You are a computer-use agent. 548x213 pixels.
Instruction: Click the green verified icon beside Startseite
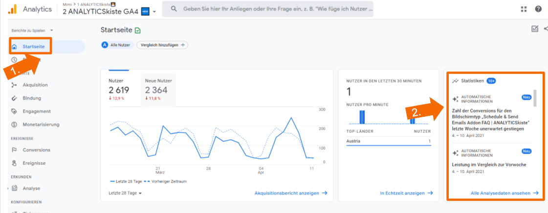point(138,30)
